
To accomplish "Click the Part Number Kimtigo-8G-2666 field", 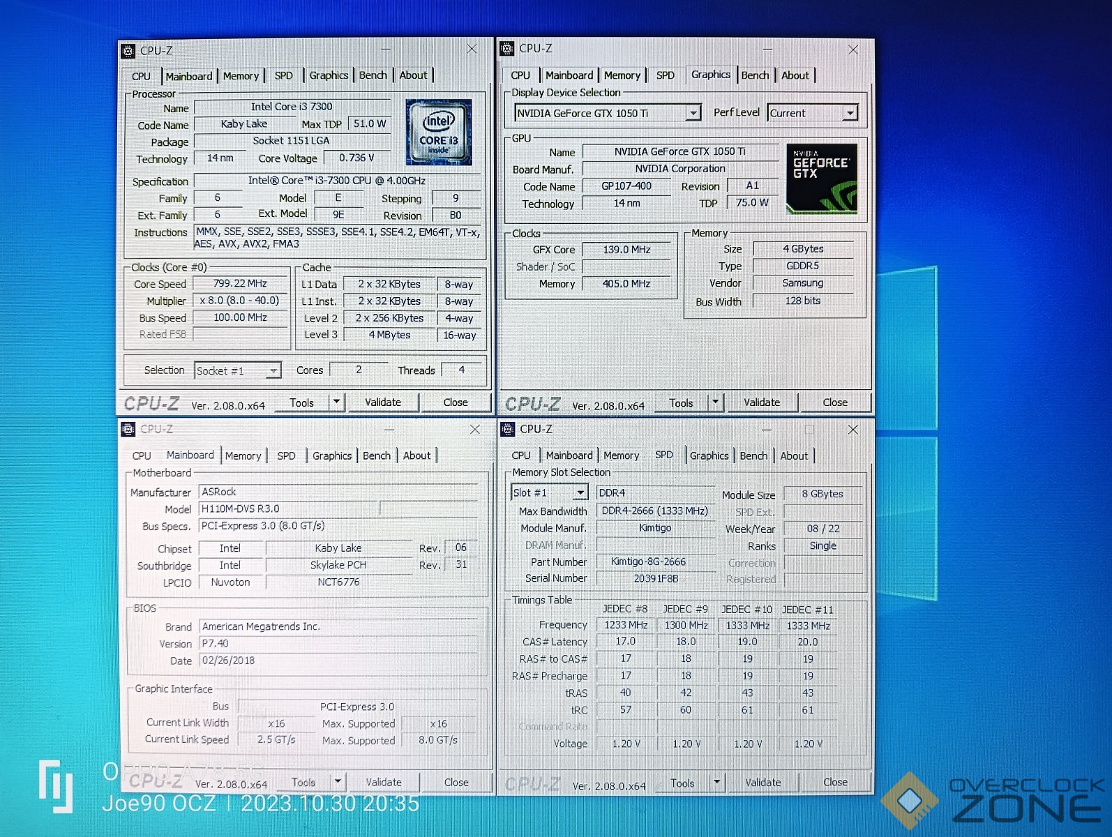I will (655, 561).
